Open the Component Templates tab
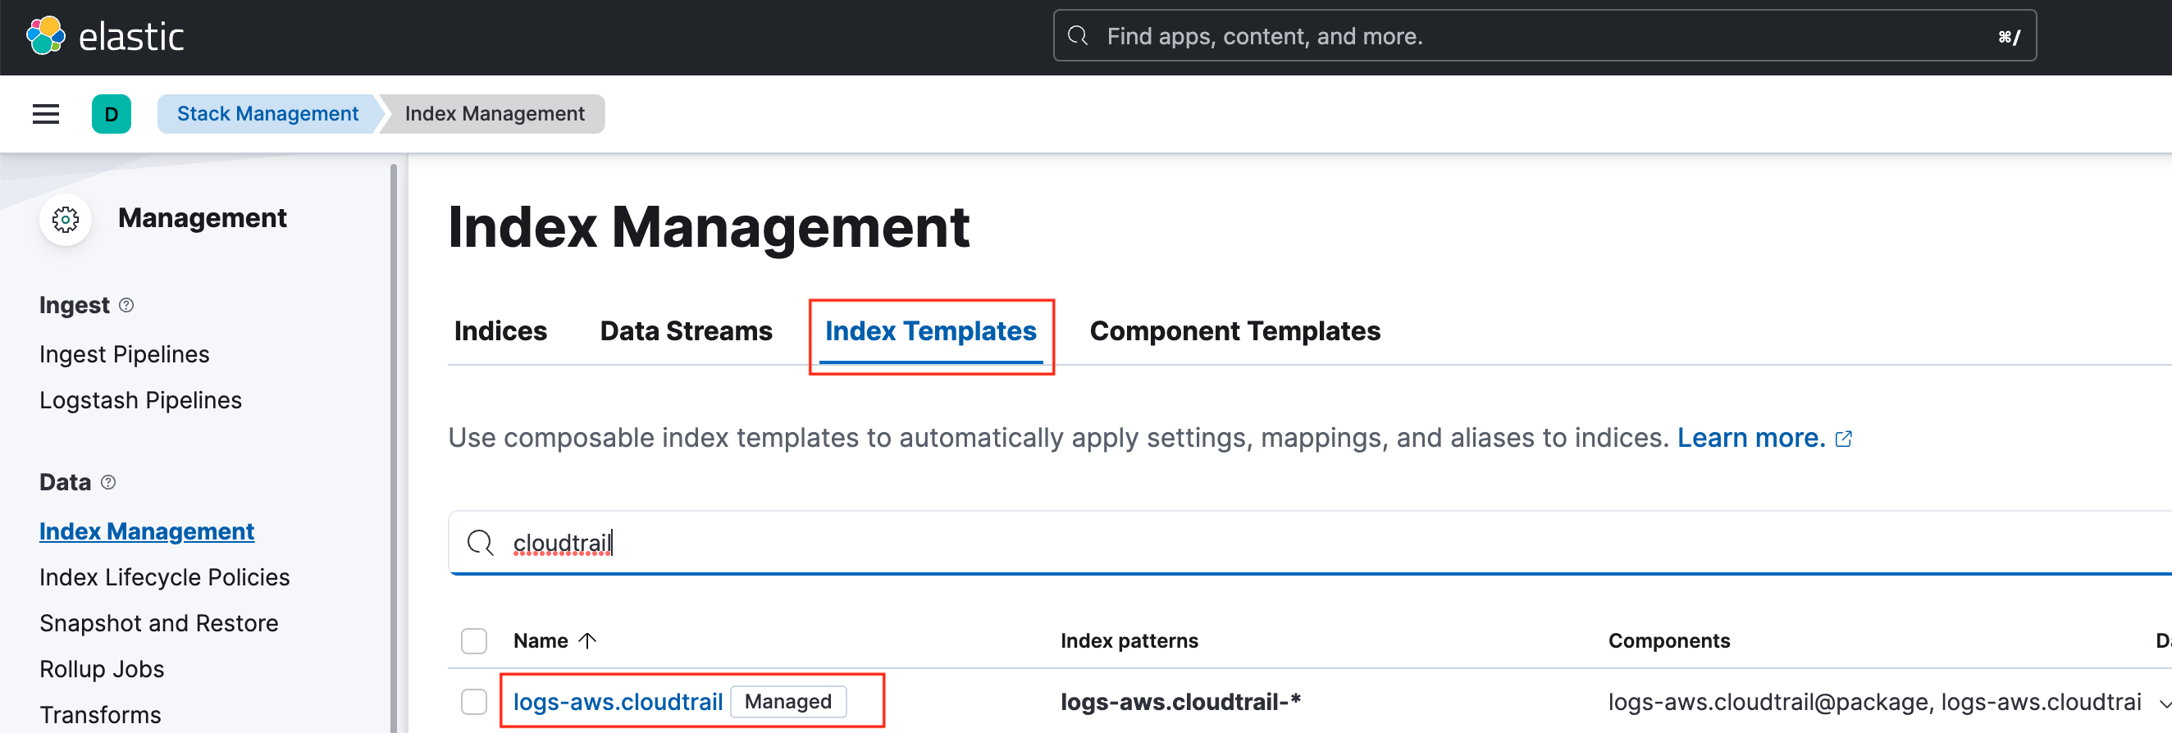The width and height of the screenshot is (2172, 733). click(x=1234, y=331)
